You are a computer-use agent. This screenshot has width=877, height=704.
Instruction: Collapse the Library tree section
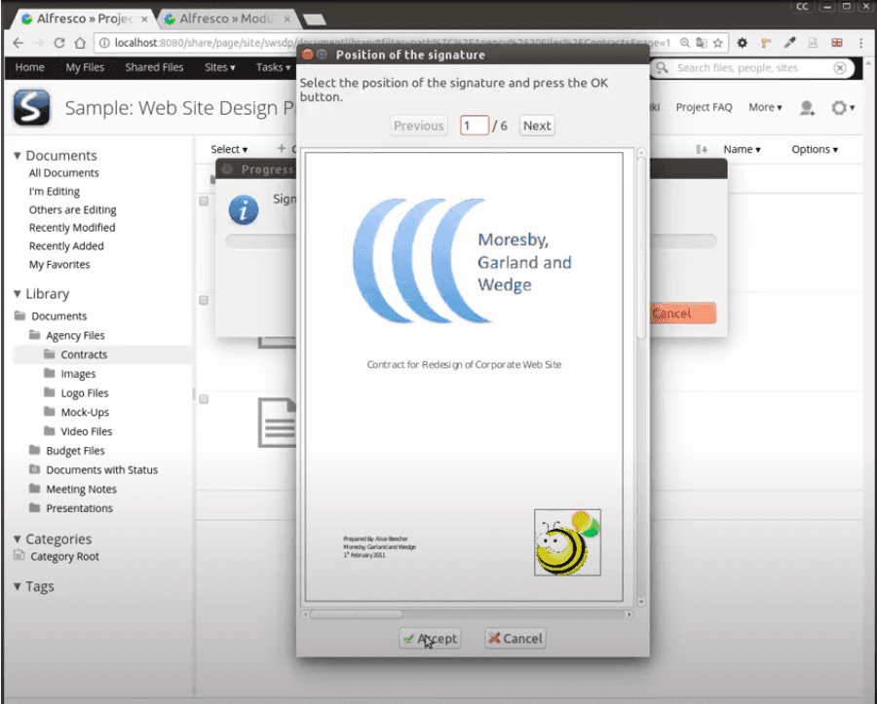[x=18, y=294]
